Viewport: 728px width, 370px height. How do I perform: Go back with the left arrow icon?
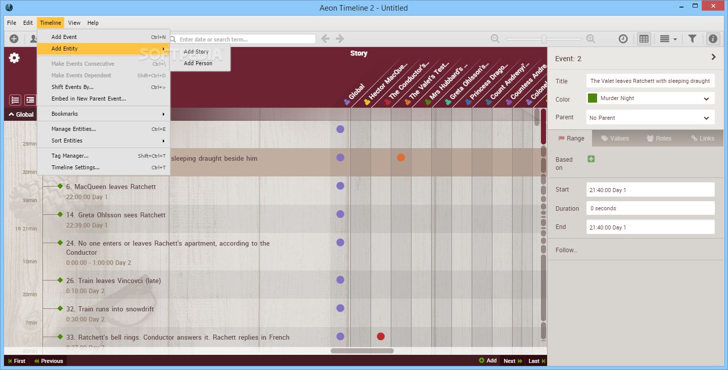(x=326, y=39)
